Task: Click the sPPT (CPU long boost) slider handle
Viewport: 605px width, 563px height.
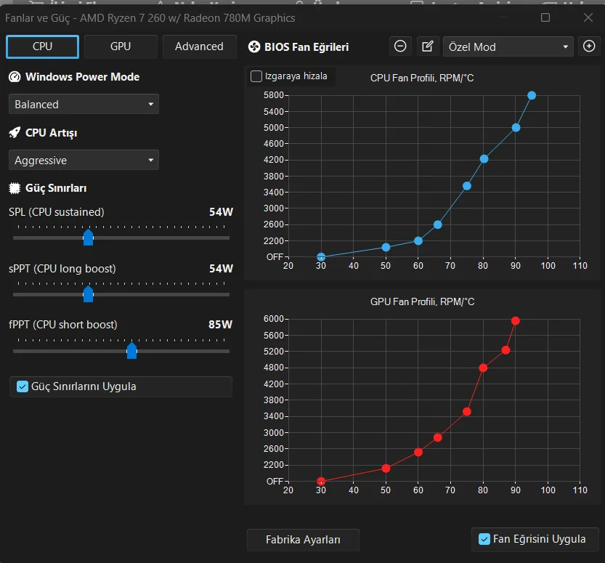Action: click(x=89, y=294)
